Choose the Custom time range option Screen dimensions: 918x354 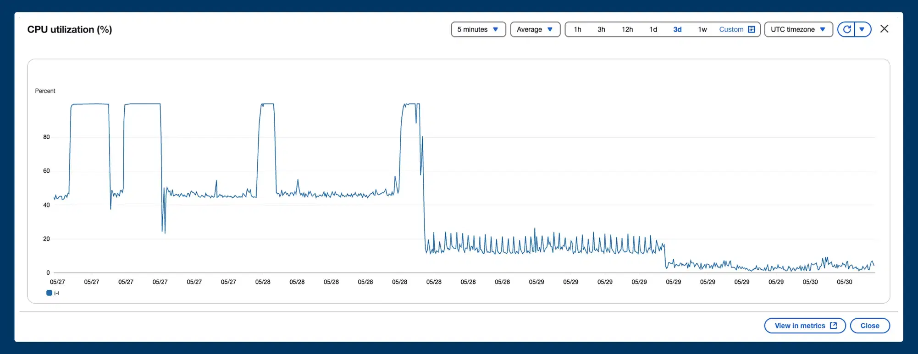tap(731, 29)
